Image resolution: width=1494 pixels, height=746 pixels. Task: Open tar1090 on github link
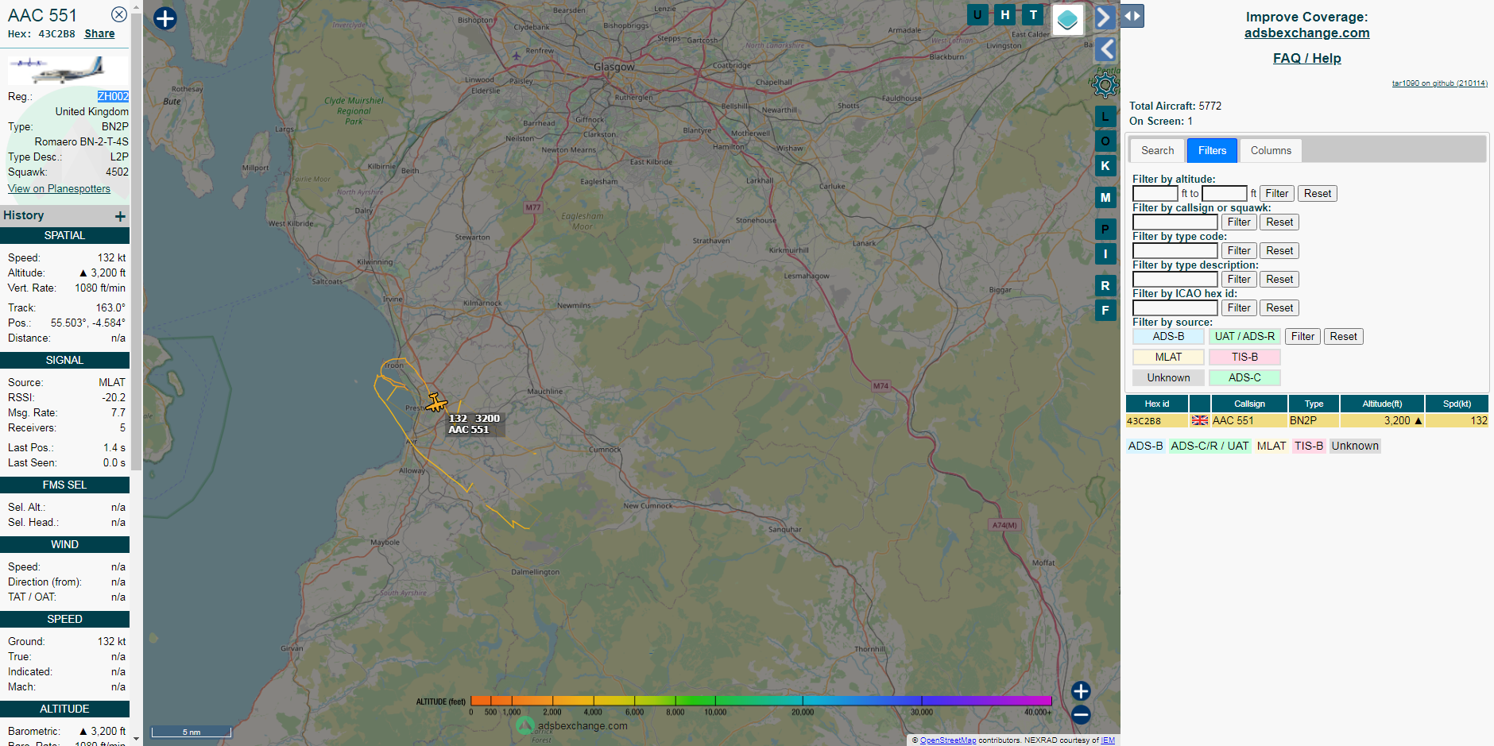point(1439,83)
